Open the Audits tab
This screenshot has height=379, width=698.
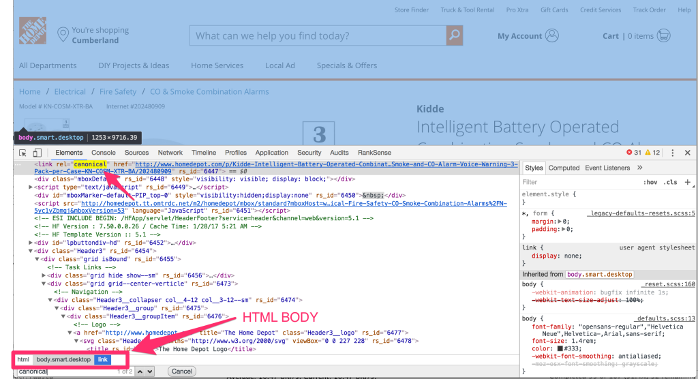[x=339, y=153]
